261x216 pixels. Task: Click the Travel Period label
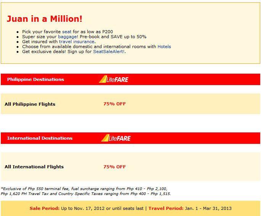166,208
